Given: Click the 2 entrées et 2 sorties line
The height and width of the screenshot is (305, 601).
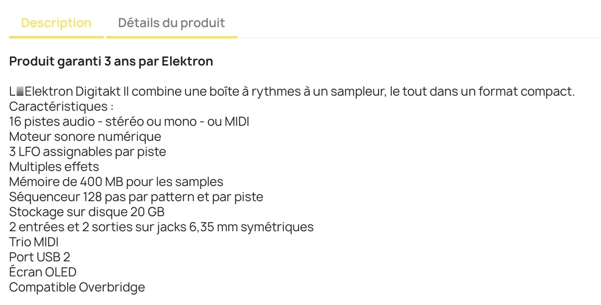Looking at the screenshot, I should (162, 227).
